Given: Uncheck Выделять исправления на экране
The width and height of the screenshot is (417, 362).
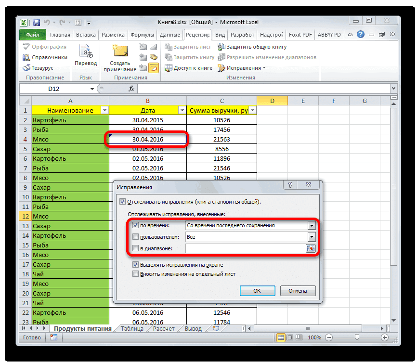Looking at the screenshot, I should pyautogui.click(x=136, y=264).
